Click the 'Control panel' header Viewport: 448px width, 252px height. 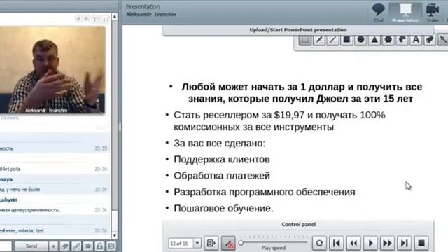(x=298, y=225)
